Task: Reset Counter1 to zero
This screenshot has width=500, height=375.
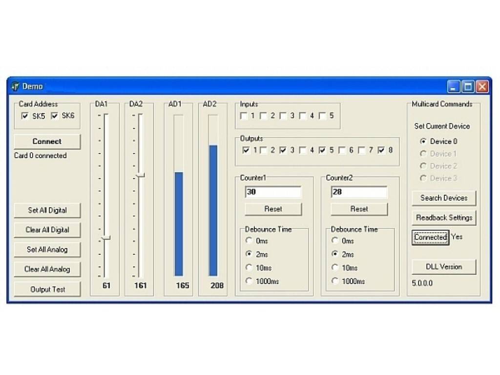Action: tap(273, 209)
